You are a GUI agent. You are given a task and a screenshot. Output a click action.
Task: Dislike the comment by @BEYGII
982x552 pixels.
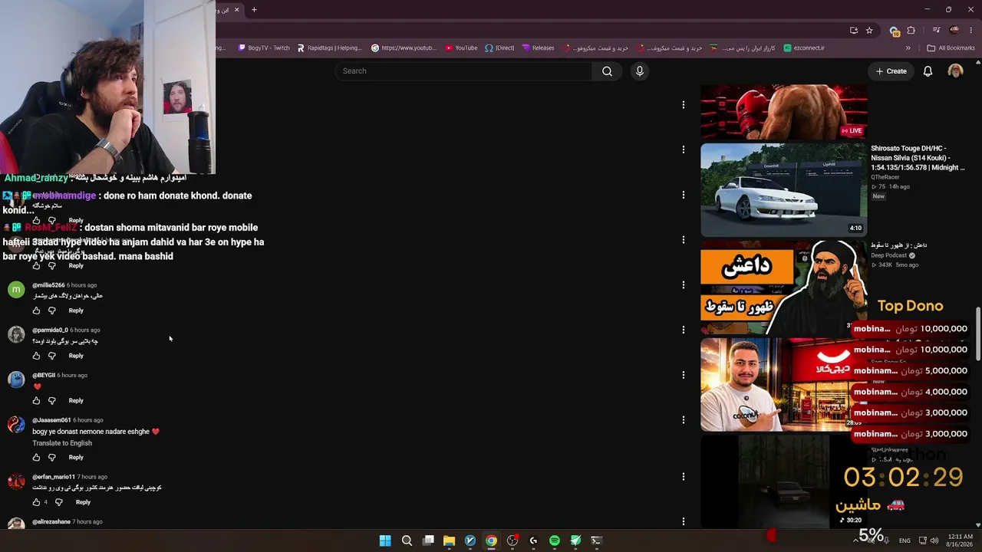coord(52,400)
